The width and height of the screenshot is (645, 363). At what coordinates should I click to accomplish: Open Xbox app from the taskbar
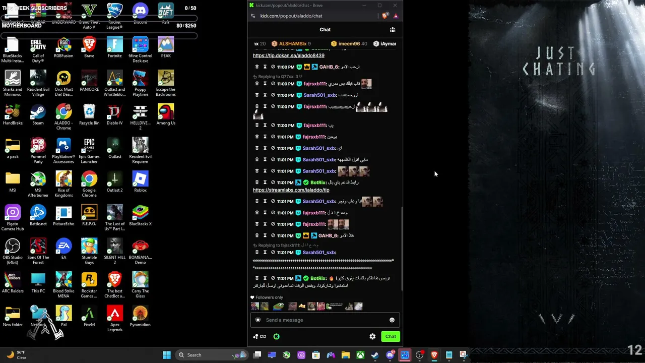pyautogui.click(x=360, y=355)
